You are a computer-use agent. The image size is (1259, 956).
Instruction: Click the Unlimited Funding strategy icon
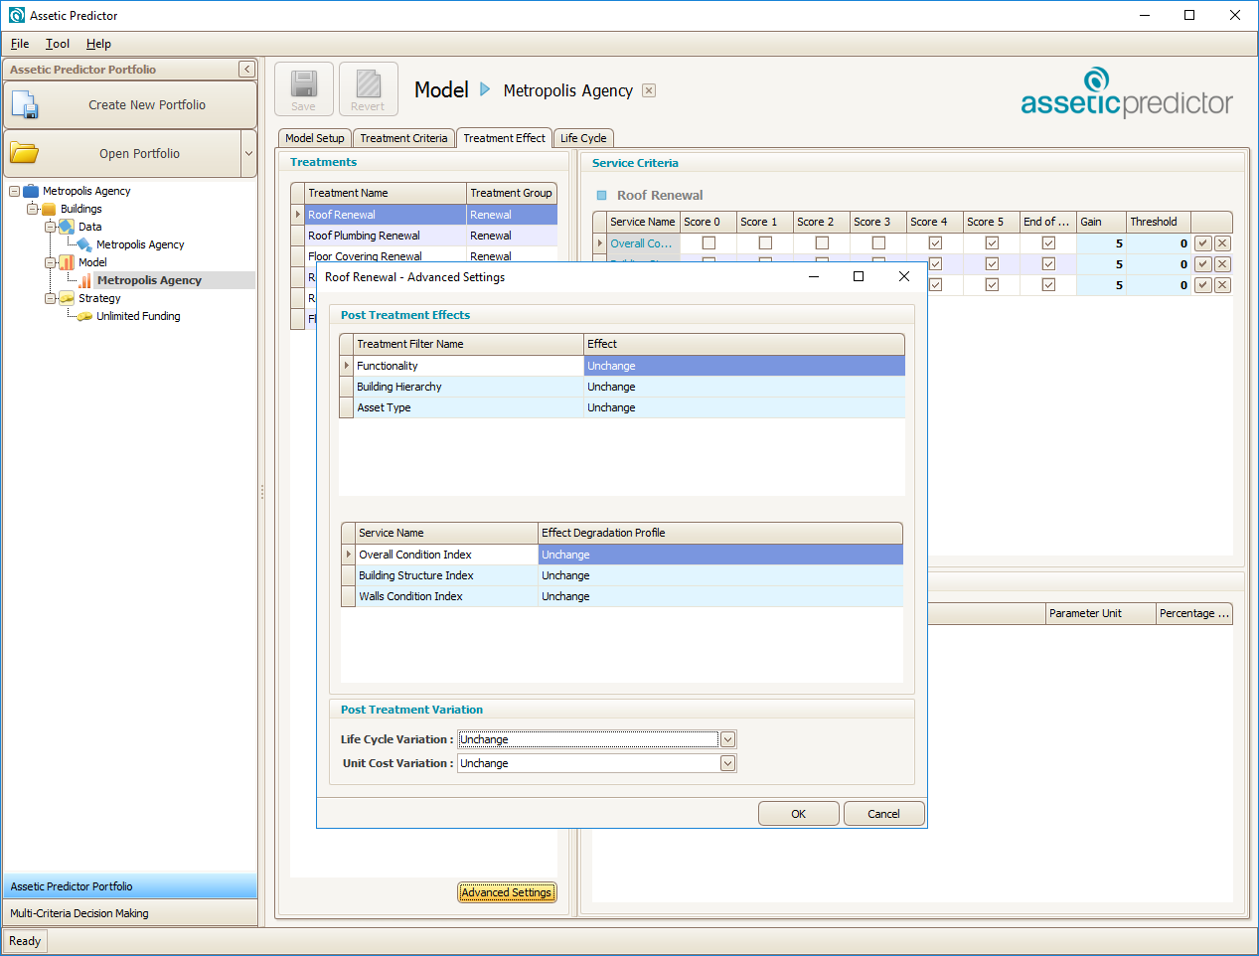[85, 316]
